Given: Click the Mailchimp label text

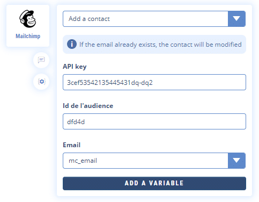Looking at the screenshot, I should 28,36.
